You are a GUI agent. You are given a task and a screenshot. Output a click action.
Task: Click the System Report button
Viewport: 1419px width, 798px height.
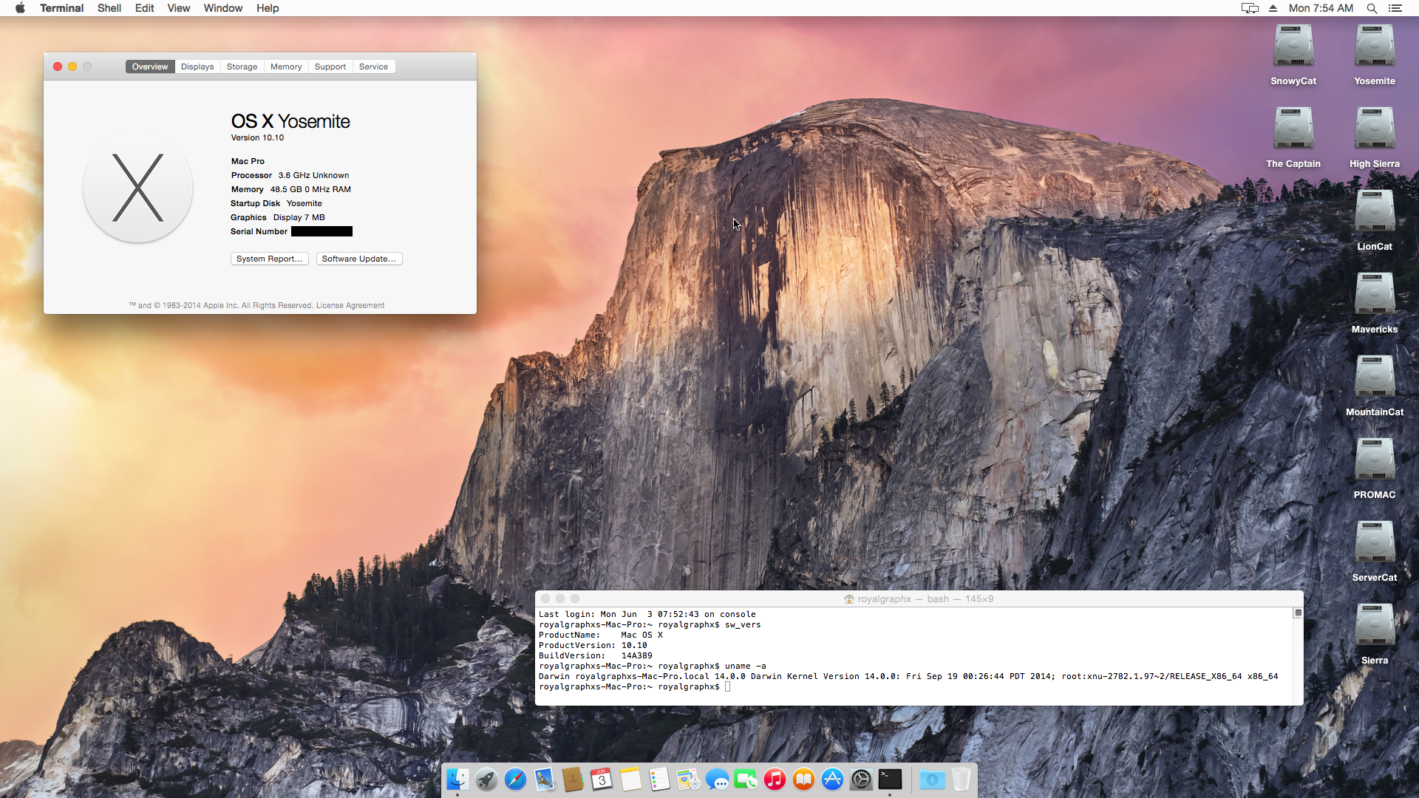click(269, 259)
